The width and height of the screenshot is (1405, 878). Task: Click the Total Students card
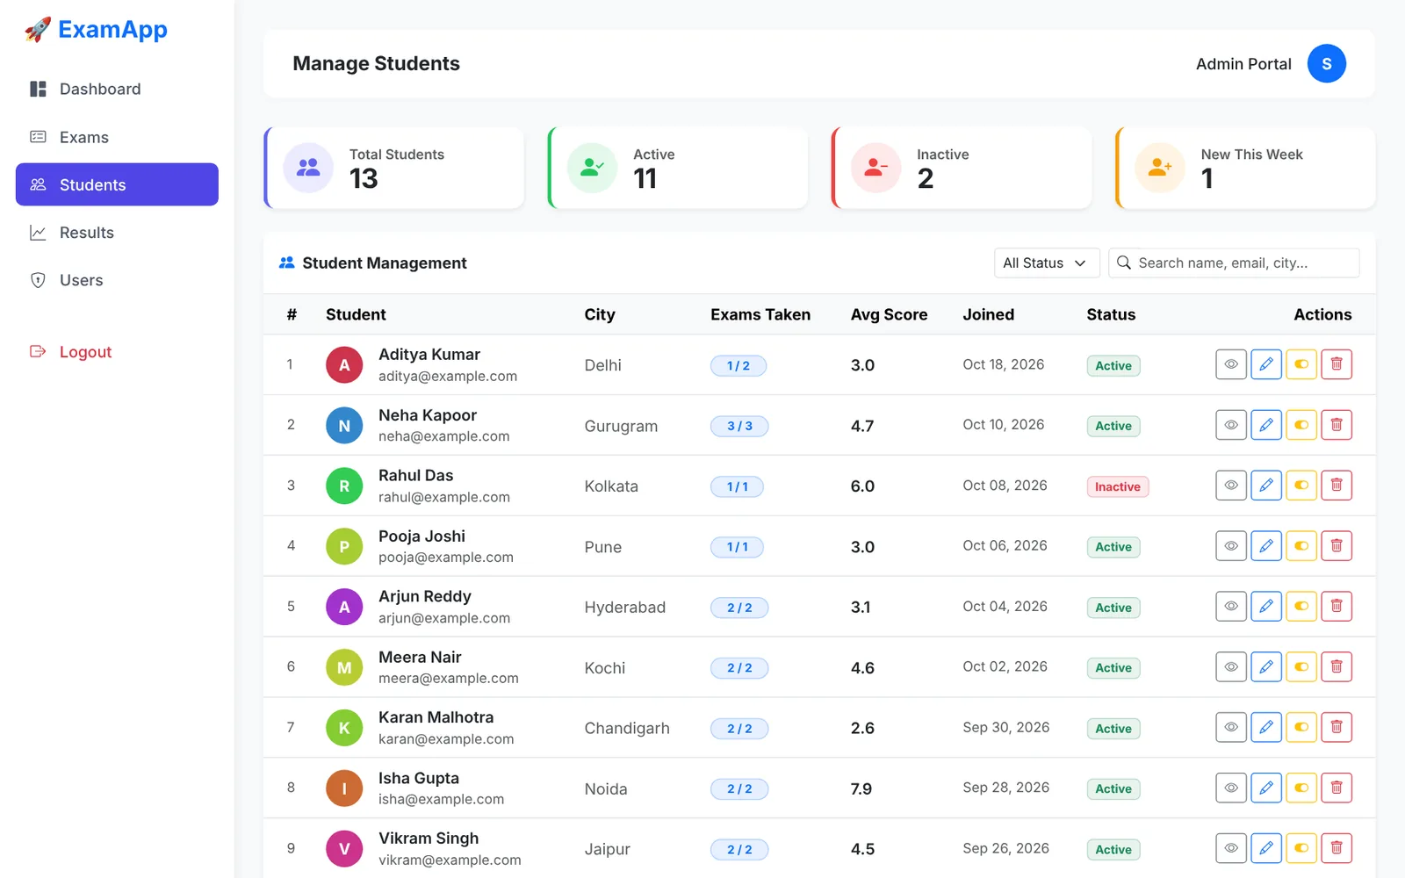(394, 168)
